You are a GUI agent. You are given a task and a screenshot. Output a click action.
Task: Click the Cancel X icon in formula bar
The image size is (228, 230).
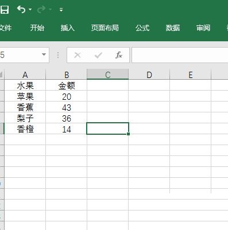click(x=78, y=55)
